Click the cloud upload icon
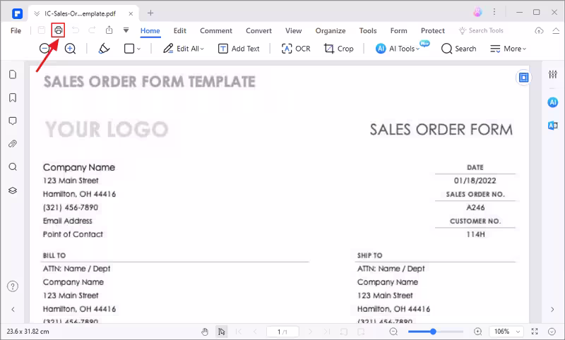This screenshot has height=340, width=565. (539, 30)
